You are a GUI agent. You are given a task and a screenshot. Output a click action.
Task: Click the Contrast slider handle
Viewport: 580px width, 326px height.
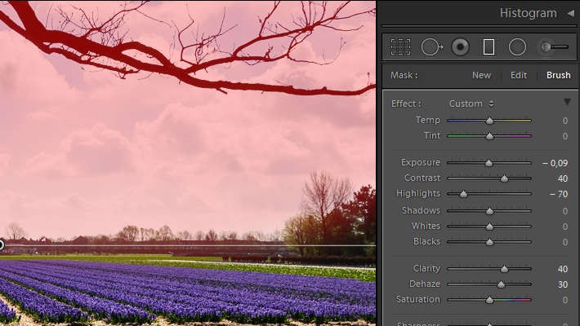click(x=504, y=178)
